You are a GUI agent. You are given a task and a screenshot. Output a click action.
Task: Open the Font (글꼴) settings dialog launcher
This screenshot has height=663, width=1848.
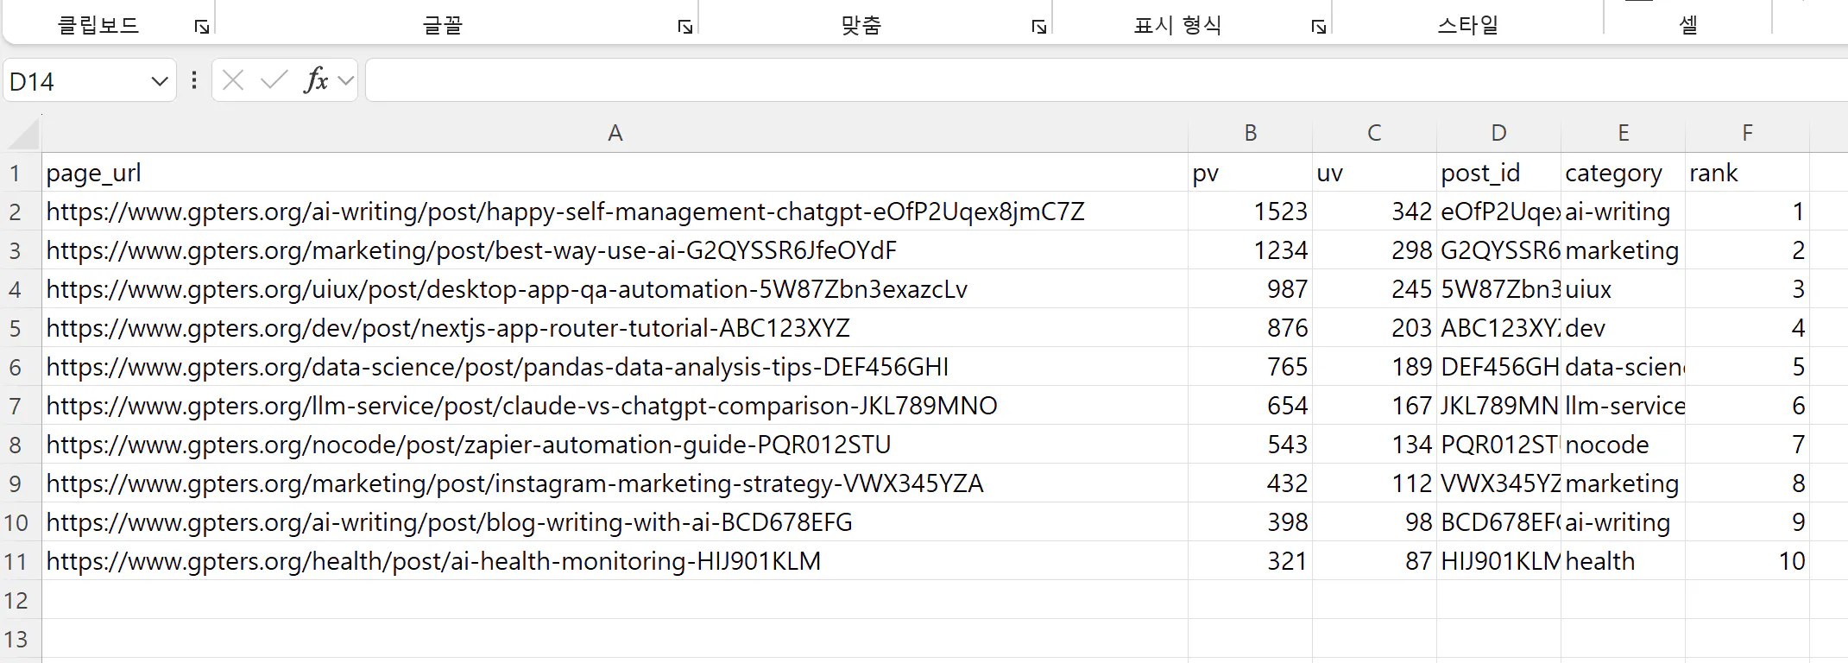[685, 28]
